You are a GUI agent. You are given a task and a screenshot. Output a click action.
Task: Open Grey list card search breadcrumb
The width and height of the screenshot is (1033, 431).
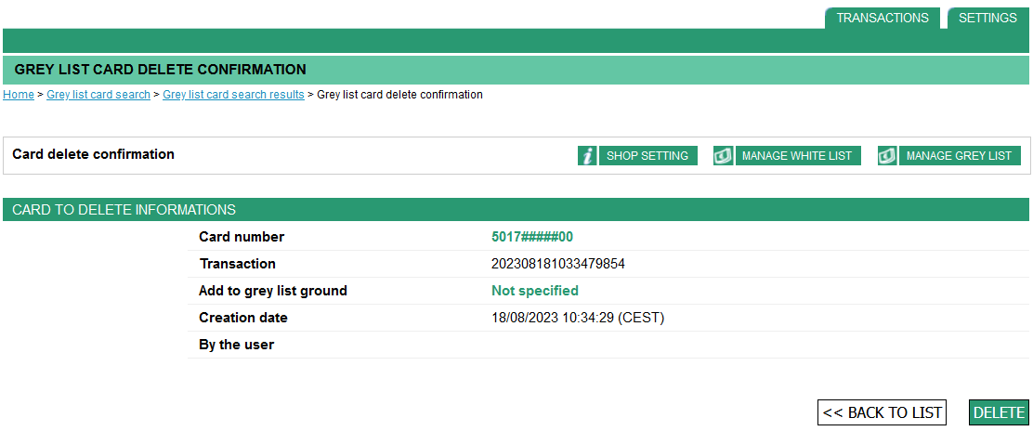point(98,94)
